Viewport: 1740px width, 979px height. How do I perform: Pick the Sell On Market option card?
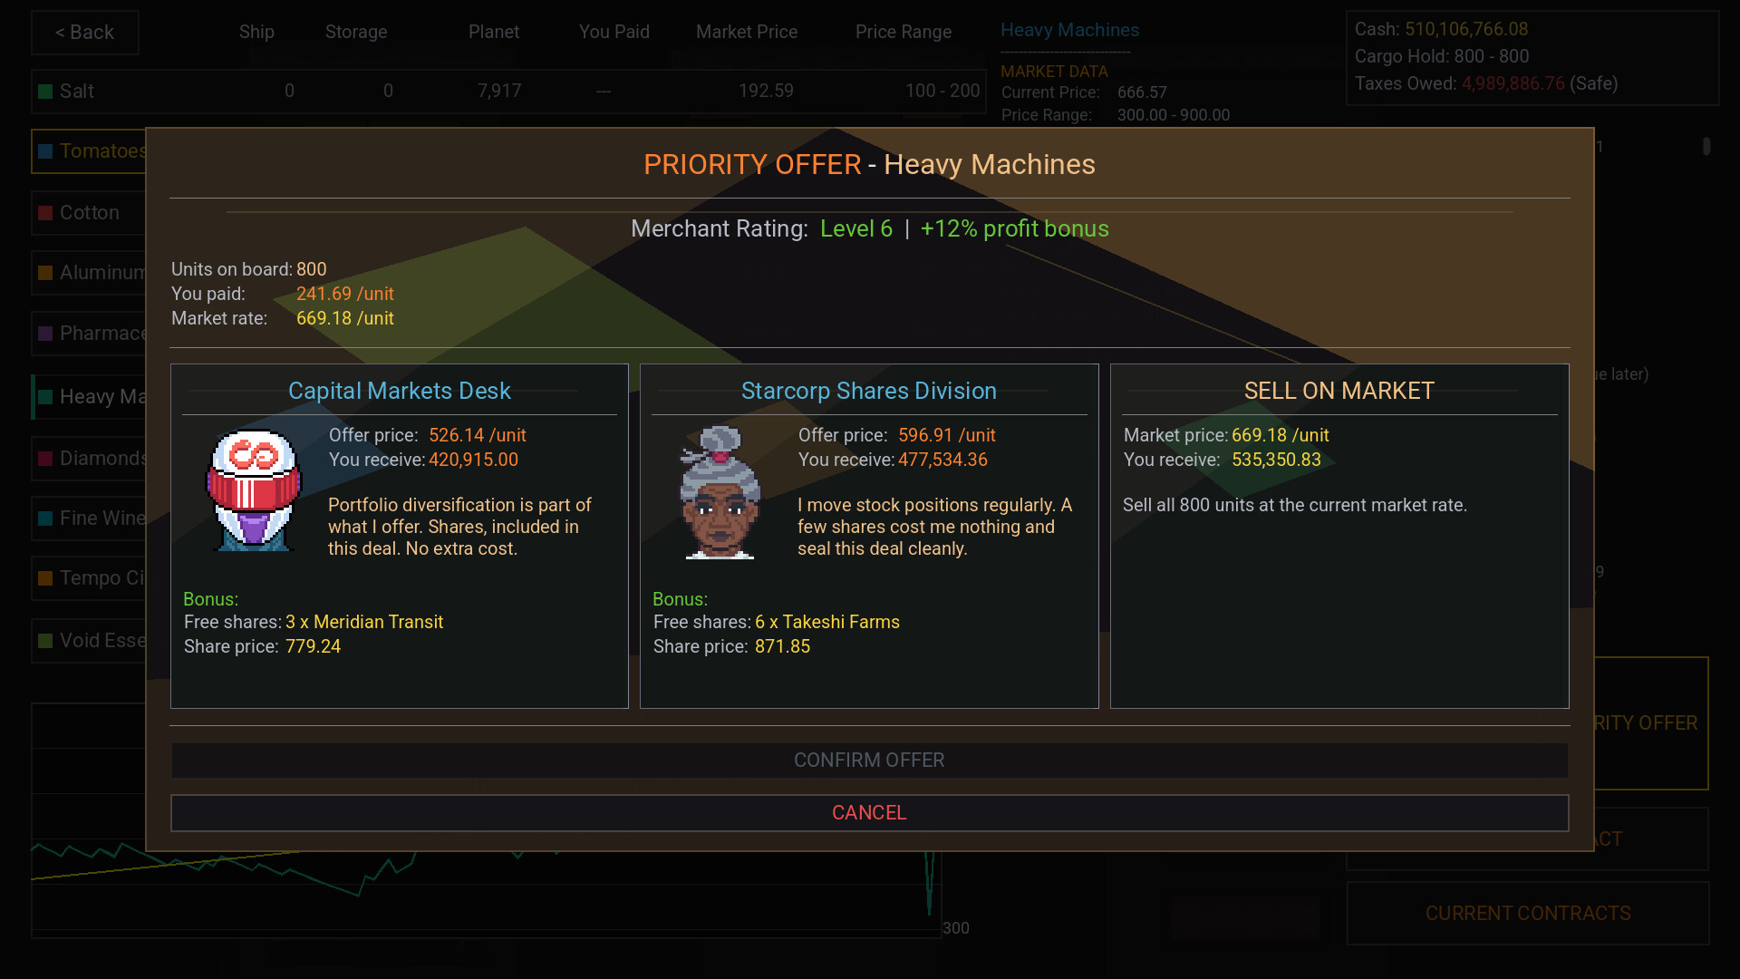point(1339,537)
